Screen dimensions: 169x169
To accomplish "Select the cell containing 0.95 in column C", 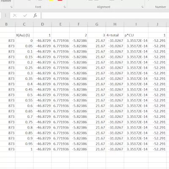I will click(25, 144).
